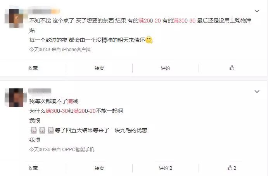The image size is (268, 176).
Task: Open the 满减 keyword link
Action: (73, 101)
